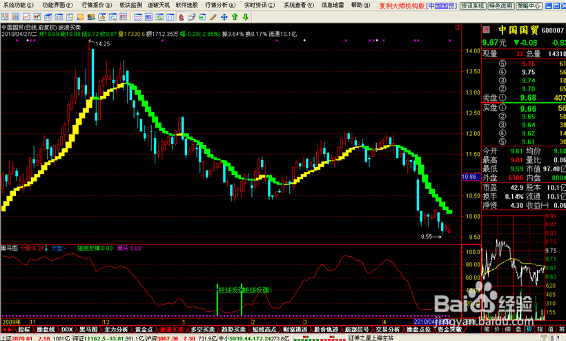Click the green arrow into window icon
Viewport: 566px width, 341px height.
click(x=202, y=17)
